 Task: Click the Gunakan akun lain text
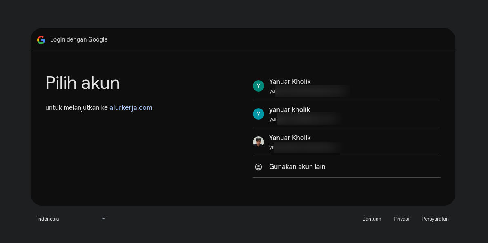tap(297, 166)
